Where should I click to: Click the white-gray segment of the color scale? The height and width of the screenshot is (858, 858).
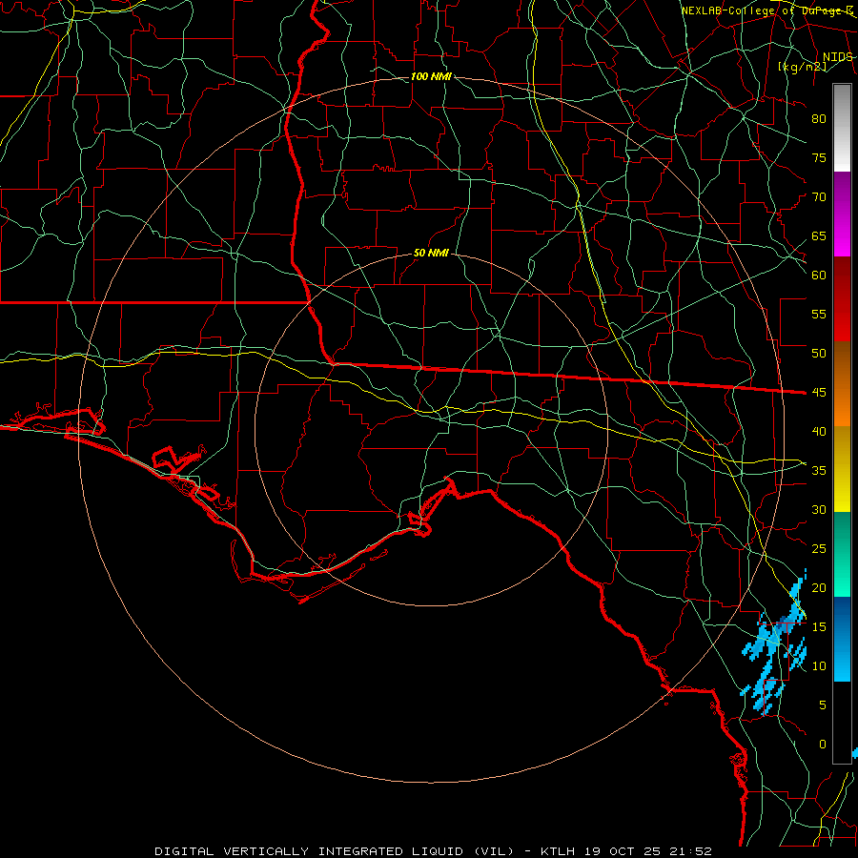842,128
